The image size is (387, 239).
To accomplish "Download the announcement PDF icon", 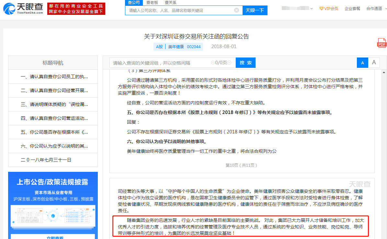I will pos(381,43).
